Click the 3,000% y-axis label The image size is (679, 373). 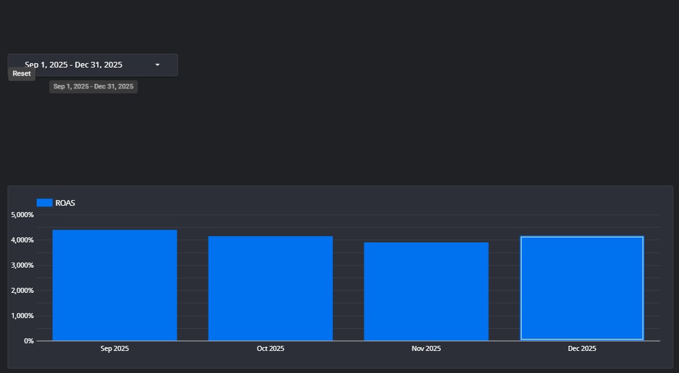[22, 265]
